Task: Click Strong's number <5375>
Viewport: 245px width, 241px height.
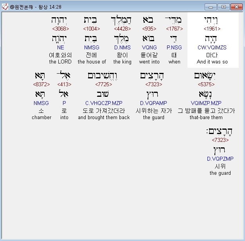Action: [x=206, y=85]
